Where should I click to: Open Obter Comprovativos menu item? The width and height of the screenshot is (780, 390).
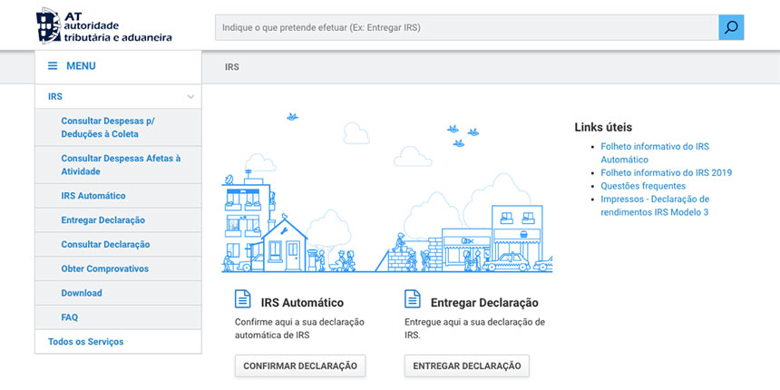tap(104, 269)
